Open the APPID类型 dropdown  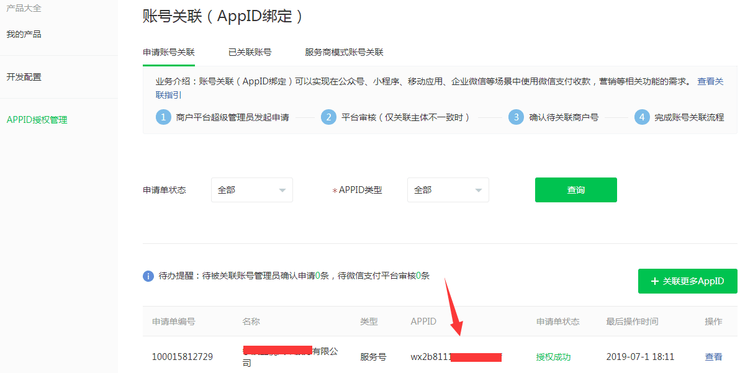pos(448,190)
